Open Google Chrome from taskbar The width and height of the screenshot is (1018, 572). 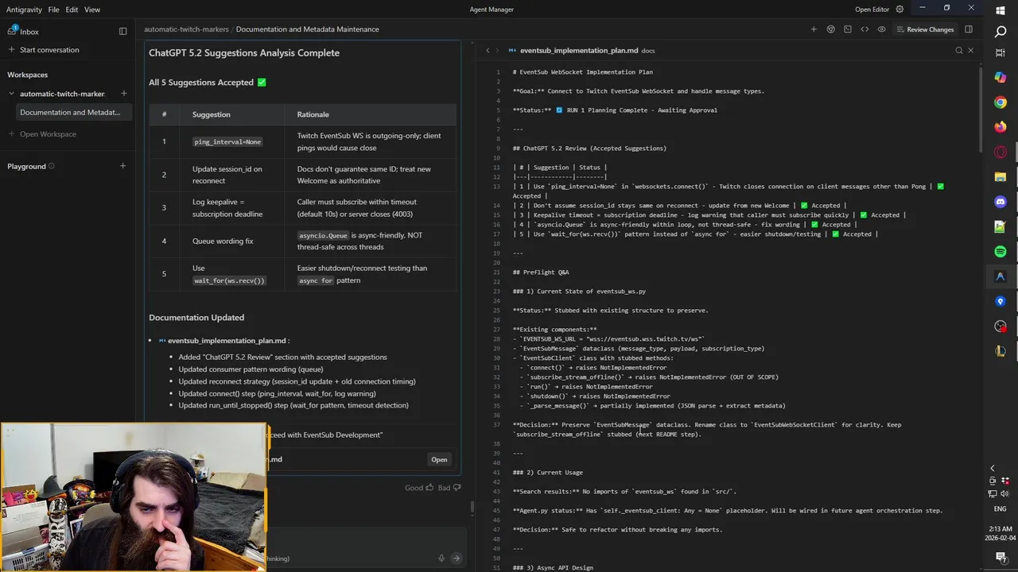[1001, 102]
